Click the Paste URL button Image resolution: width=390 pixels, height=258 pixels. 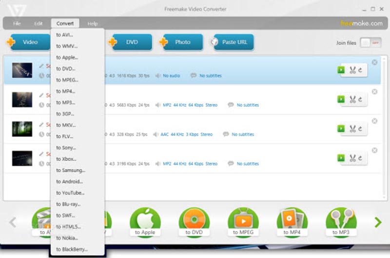point(234,42)
